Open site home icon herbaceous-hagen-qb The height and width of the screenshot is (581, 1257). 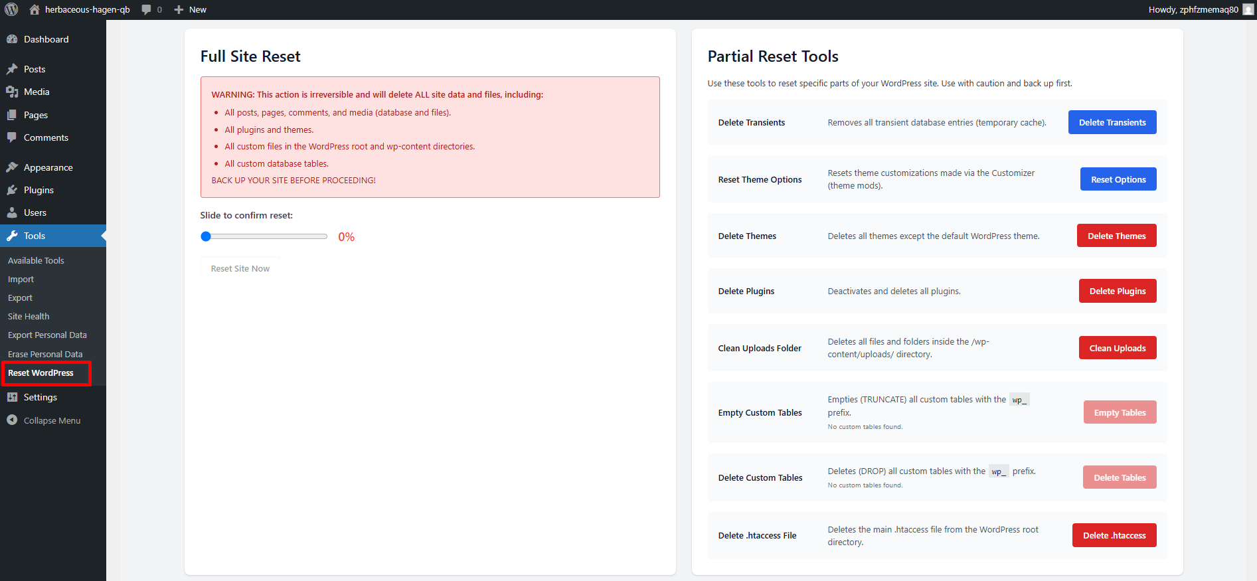pos(35,9)
